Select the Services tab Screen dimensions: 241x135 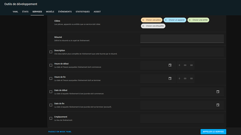click(37, 12)
